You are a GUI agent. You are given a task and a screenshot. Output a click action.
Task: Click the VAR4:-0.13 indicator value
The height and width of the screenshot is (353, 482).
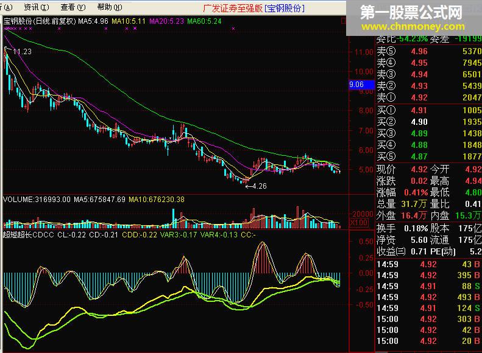coord(219,235)
